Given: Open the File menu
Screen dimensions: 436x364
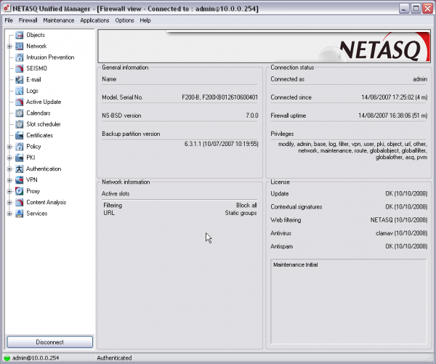Looking at the screenshot, I should point(9,20).
